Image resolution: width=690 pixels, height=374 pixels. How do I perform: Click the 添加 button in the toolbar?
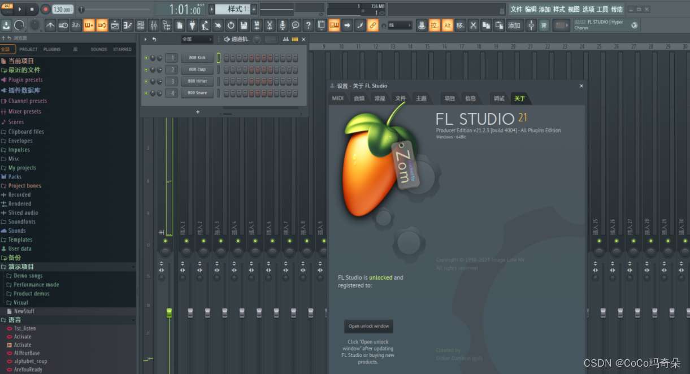514,25
